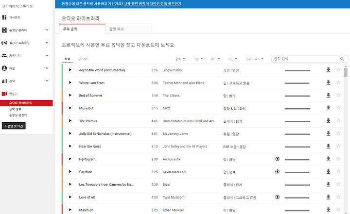Select the 즐겨찾기 favorites sub-tab

coord(84,59)
